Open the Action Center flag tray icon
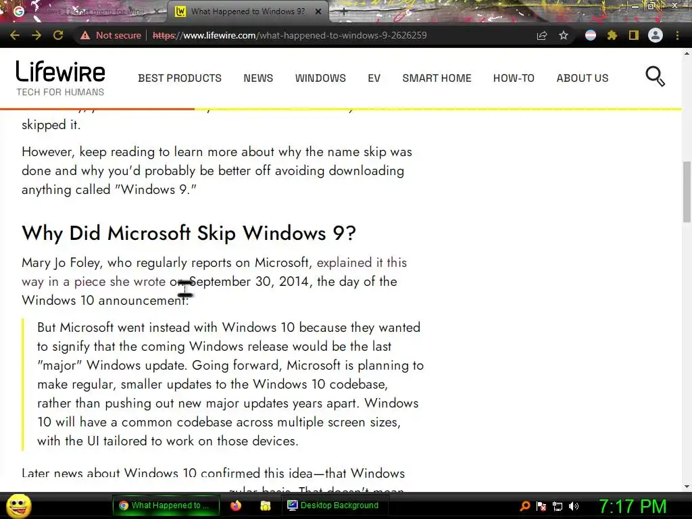Screen dimensions: 692x519 click(541, 506)
